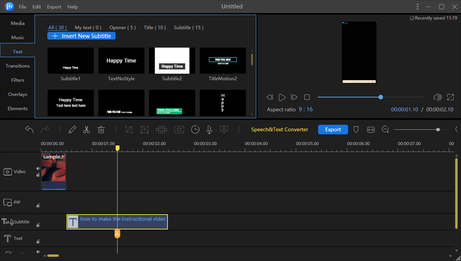Image resolution: width=461 pixels, height=261 pixels.
Task: Switch to the Transitions tab
Action: (x=18, y=66)
